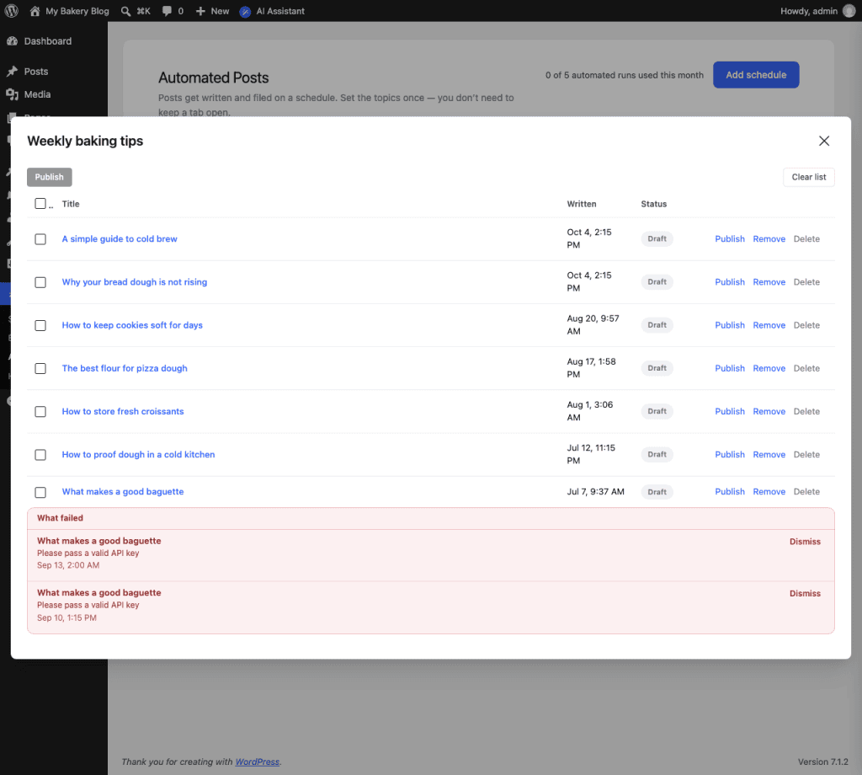This screenshot has width=862, height=775.
Task: Open the search magnifier icon
Action: pos(126,11)
